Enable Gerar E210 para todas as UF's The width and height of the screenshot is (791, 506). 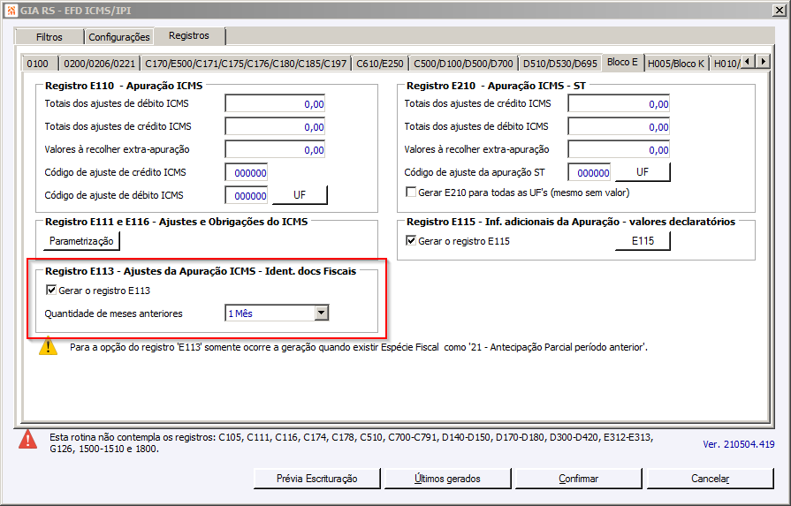411,193
